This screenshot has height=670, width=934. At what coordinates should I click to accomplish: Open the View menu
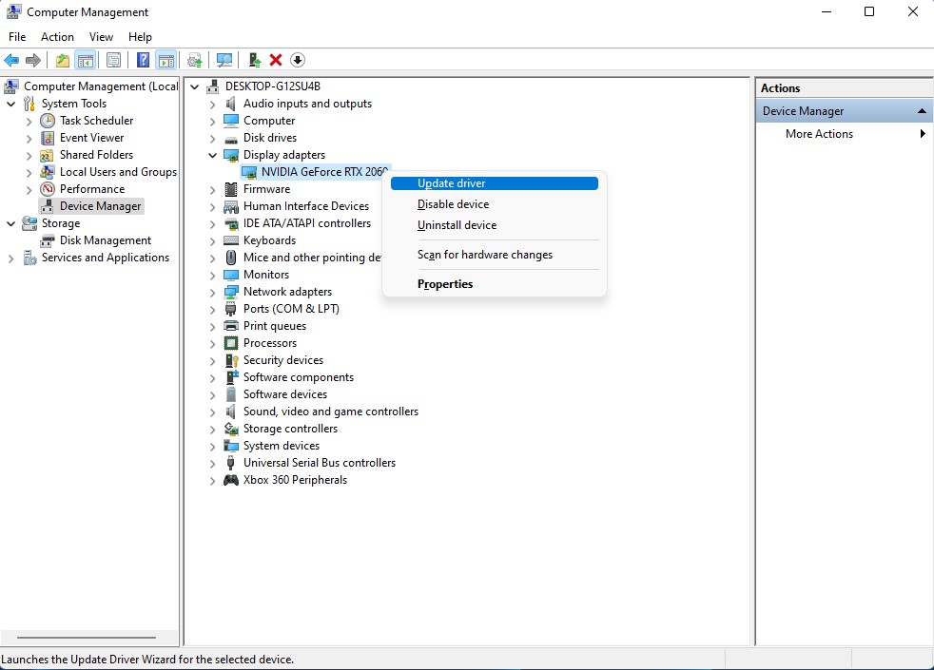tap(101, 37)
